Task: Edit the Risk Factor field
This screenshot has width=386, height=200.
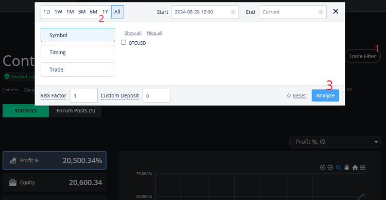Action: coord(84,96)
